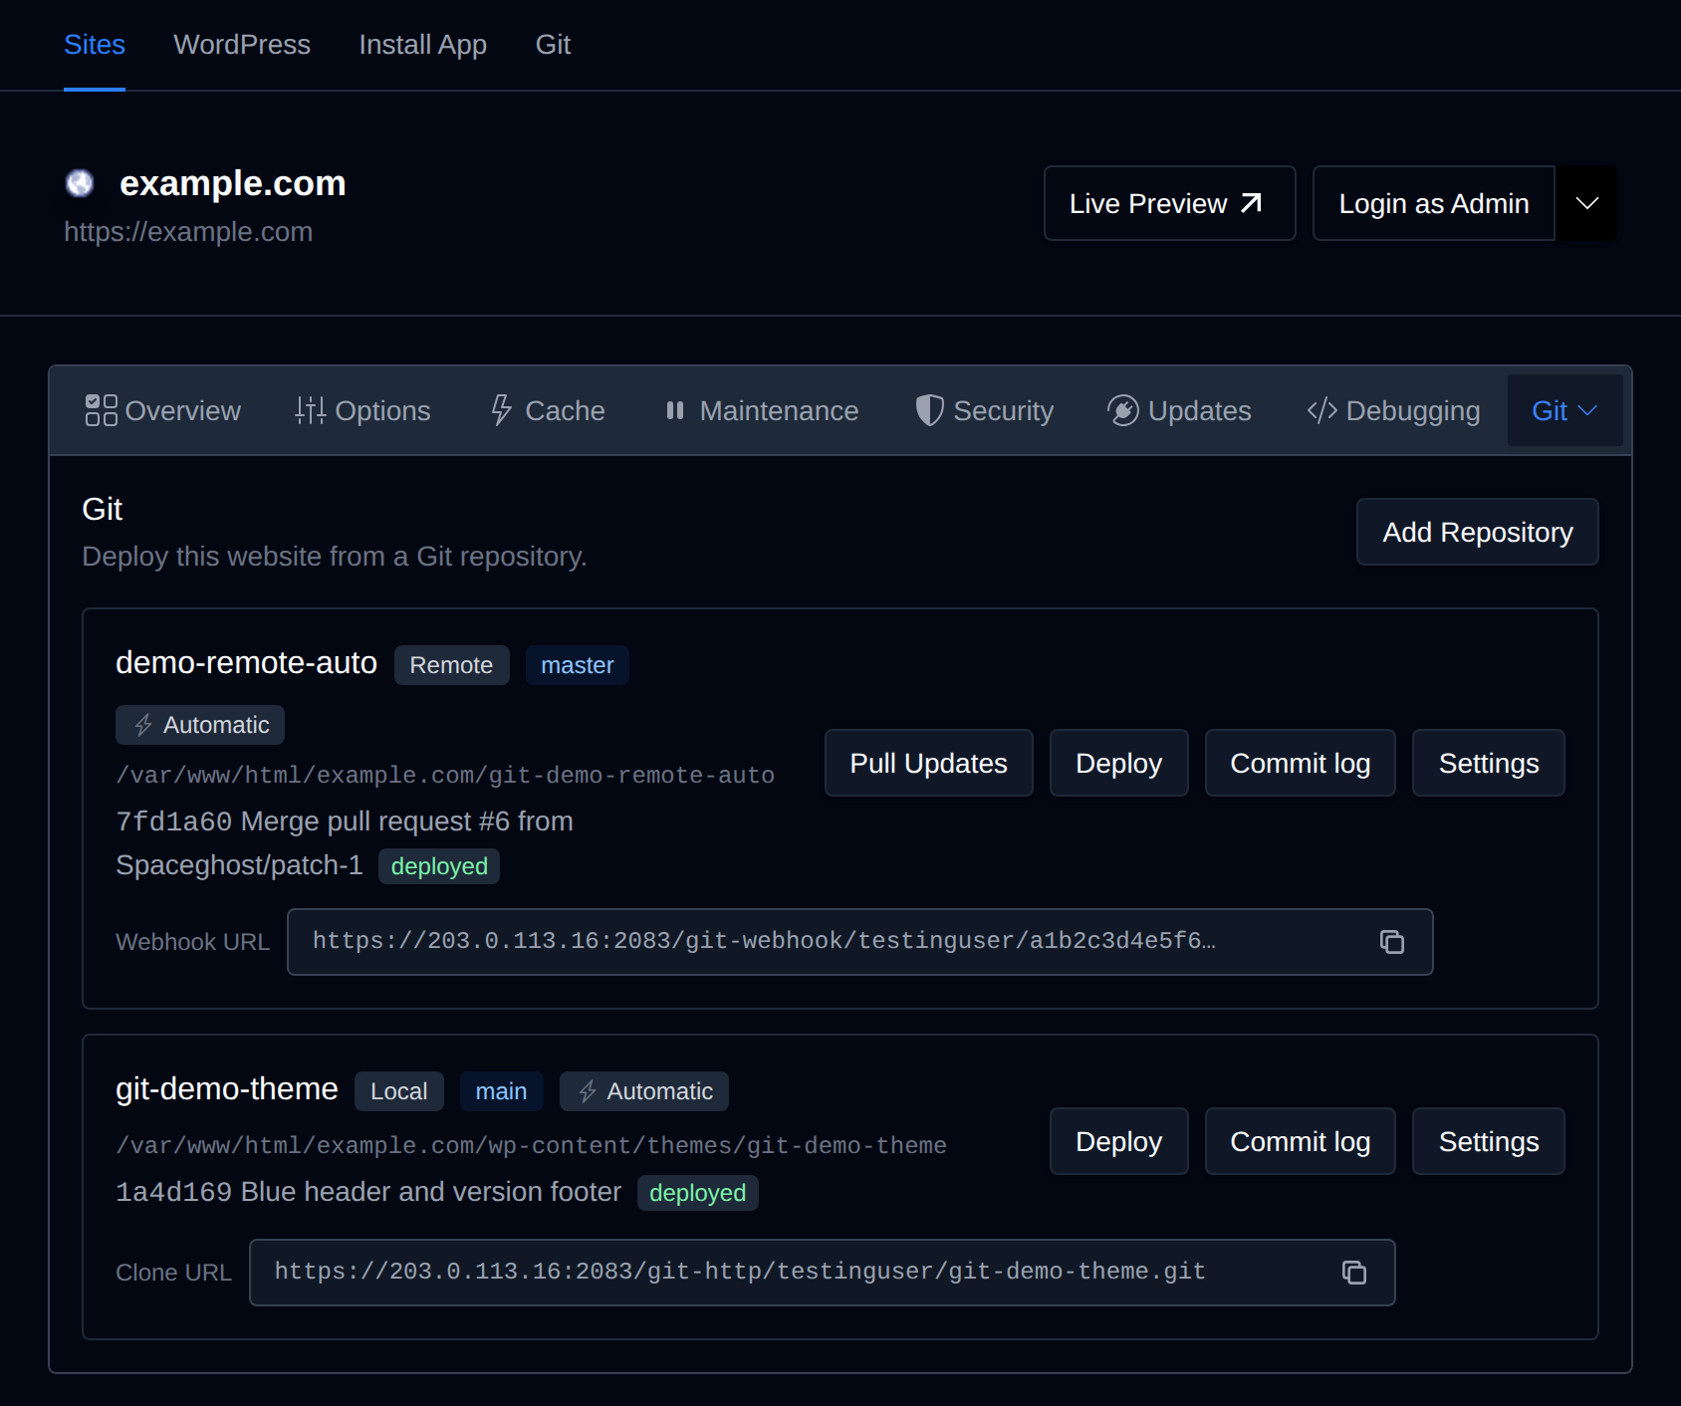
Task: Click the Add Repository button
Action: (x=1478, y=532)
